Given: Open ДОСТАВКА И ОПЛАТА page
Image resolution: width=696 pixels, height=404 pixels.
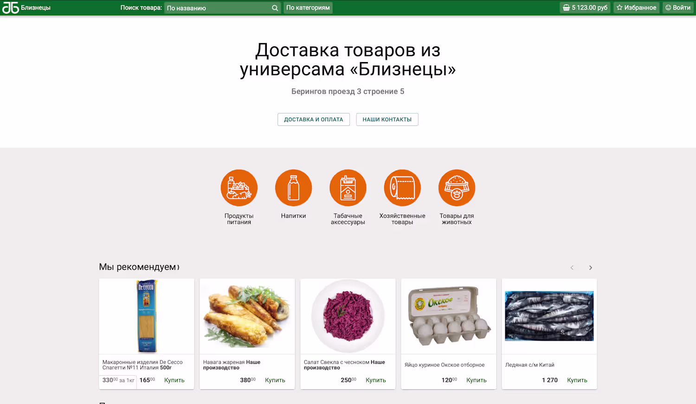Looking at the screenshot, I should 314,120.
